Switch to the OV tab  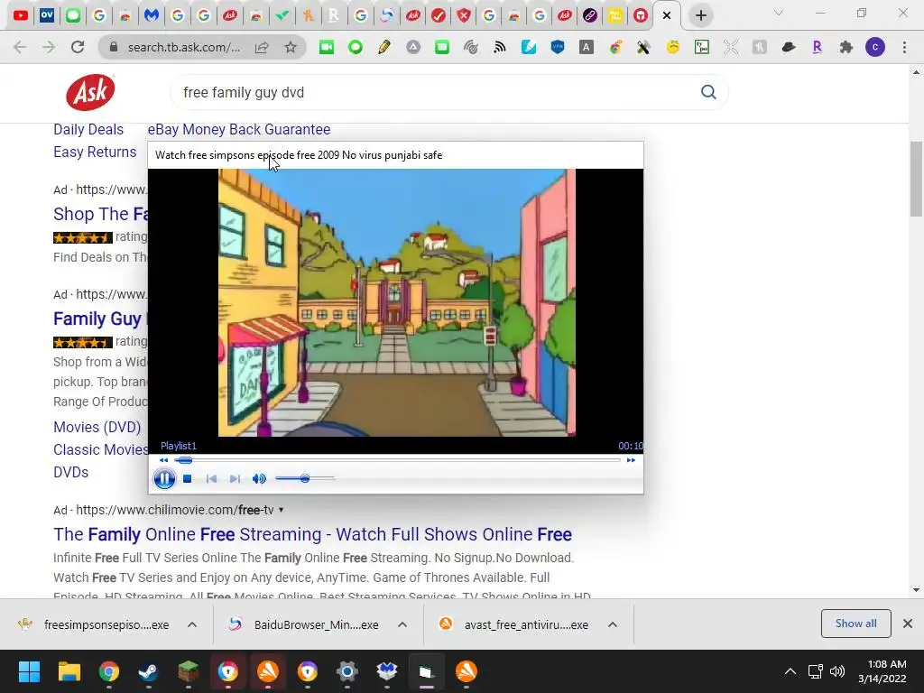pos(47,15)
